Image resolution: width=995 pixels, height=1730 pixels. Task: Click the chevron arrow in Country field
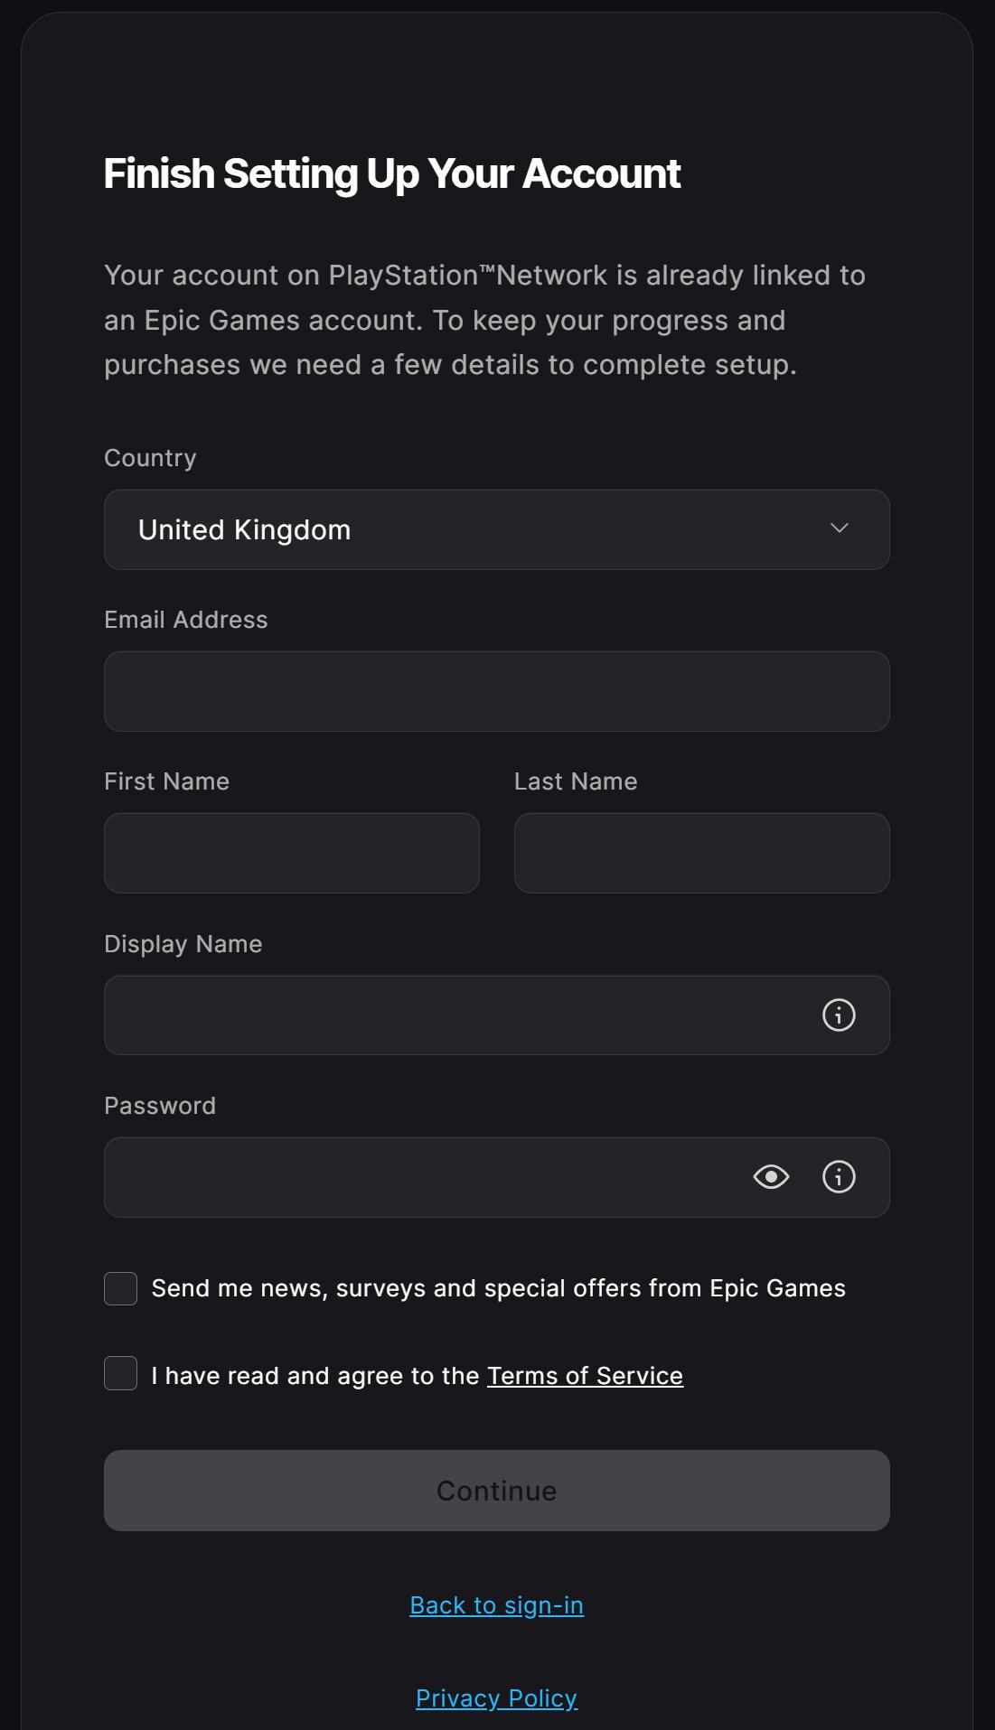(839, 528)
